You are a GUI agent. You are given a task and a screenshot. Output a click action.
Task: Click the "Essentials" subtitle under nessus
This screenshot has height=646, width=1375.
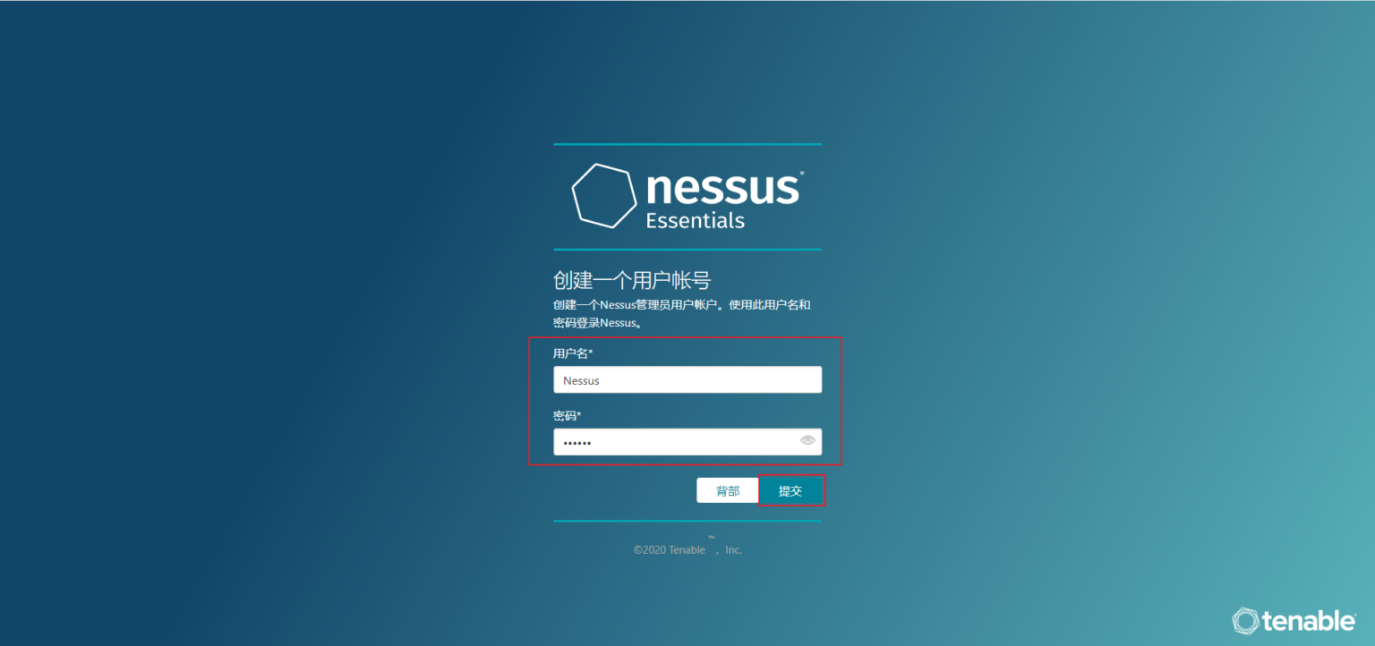tap(696, 220)
